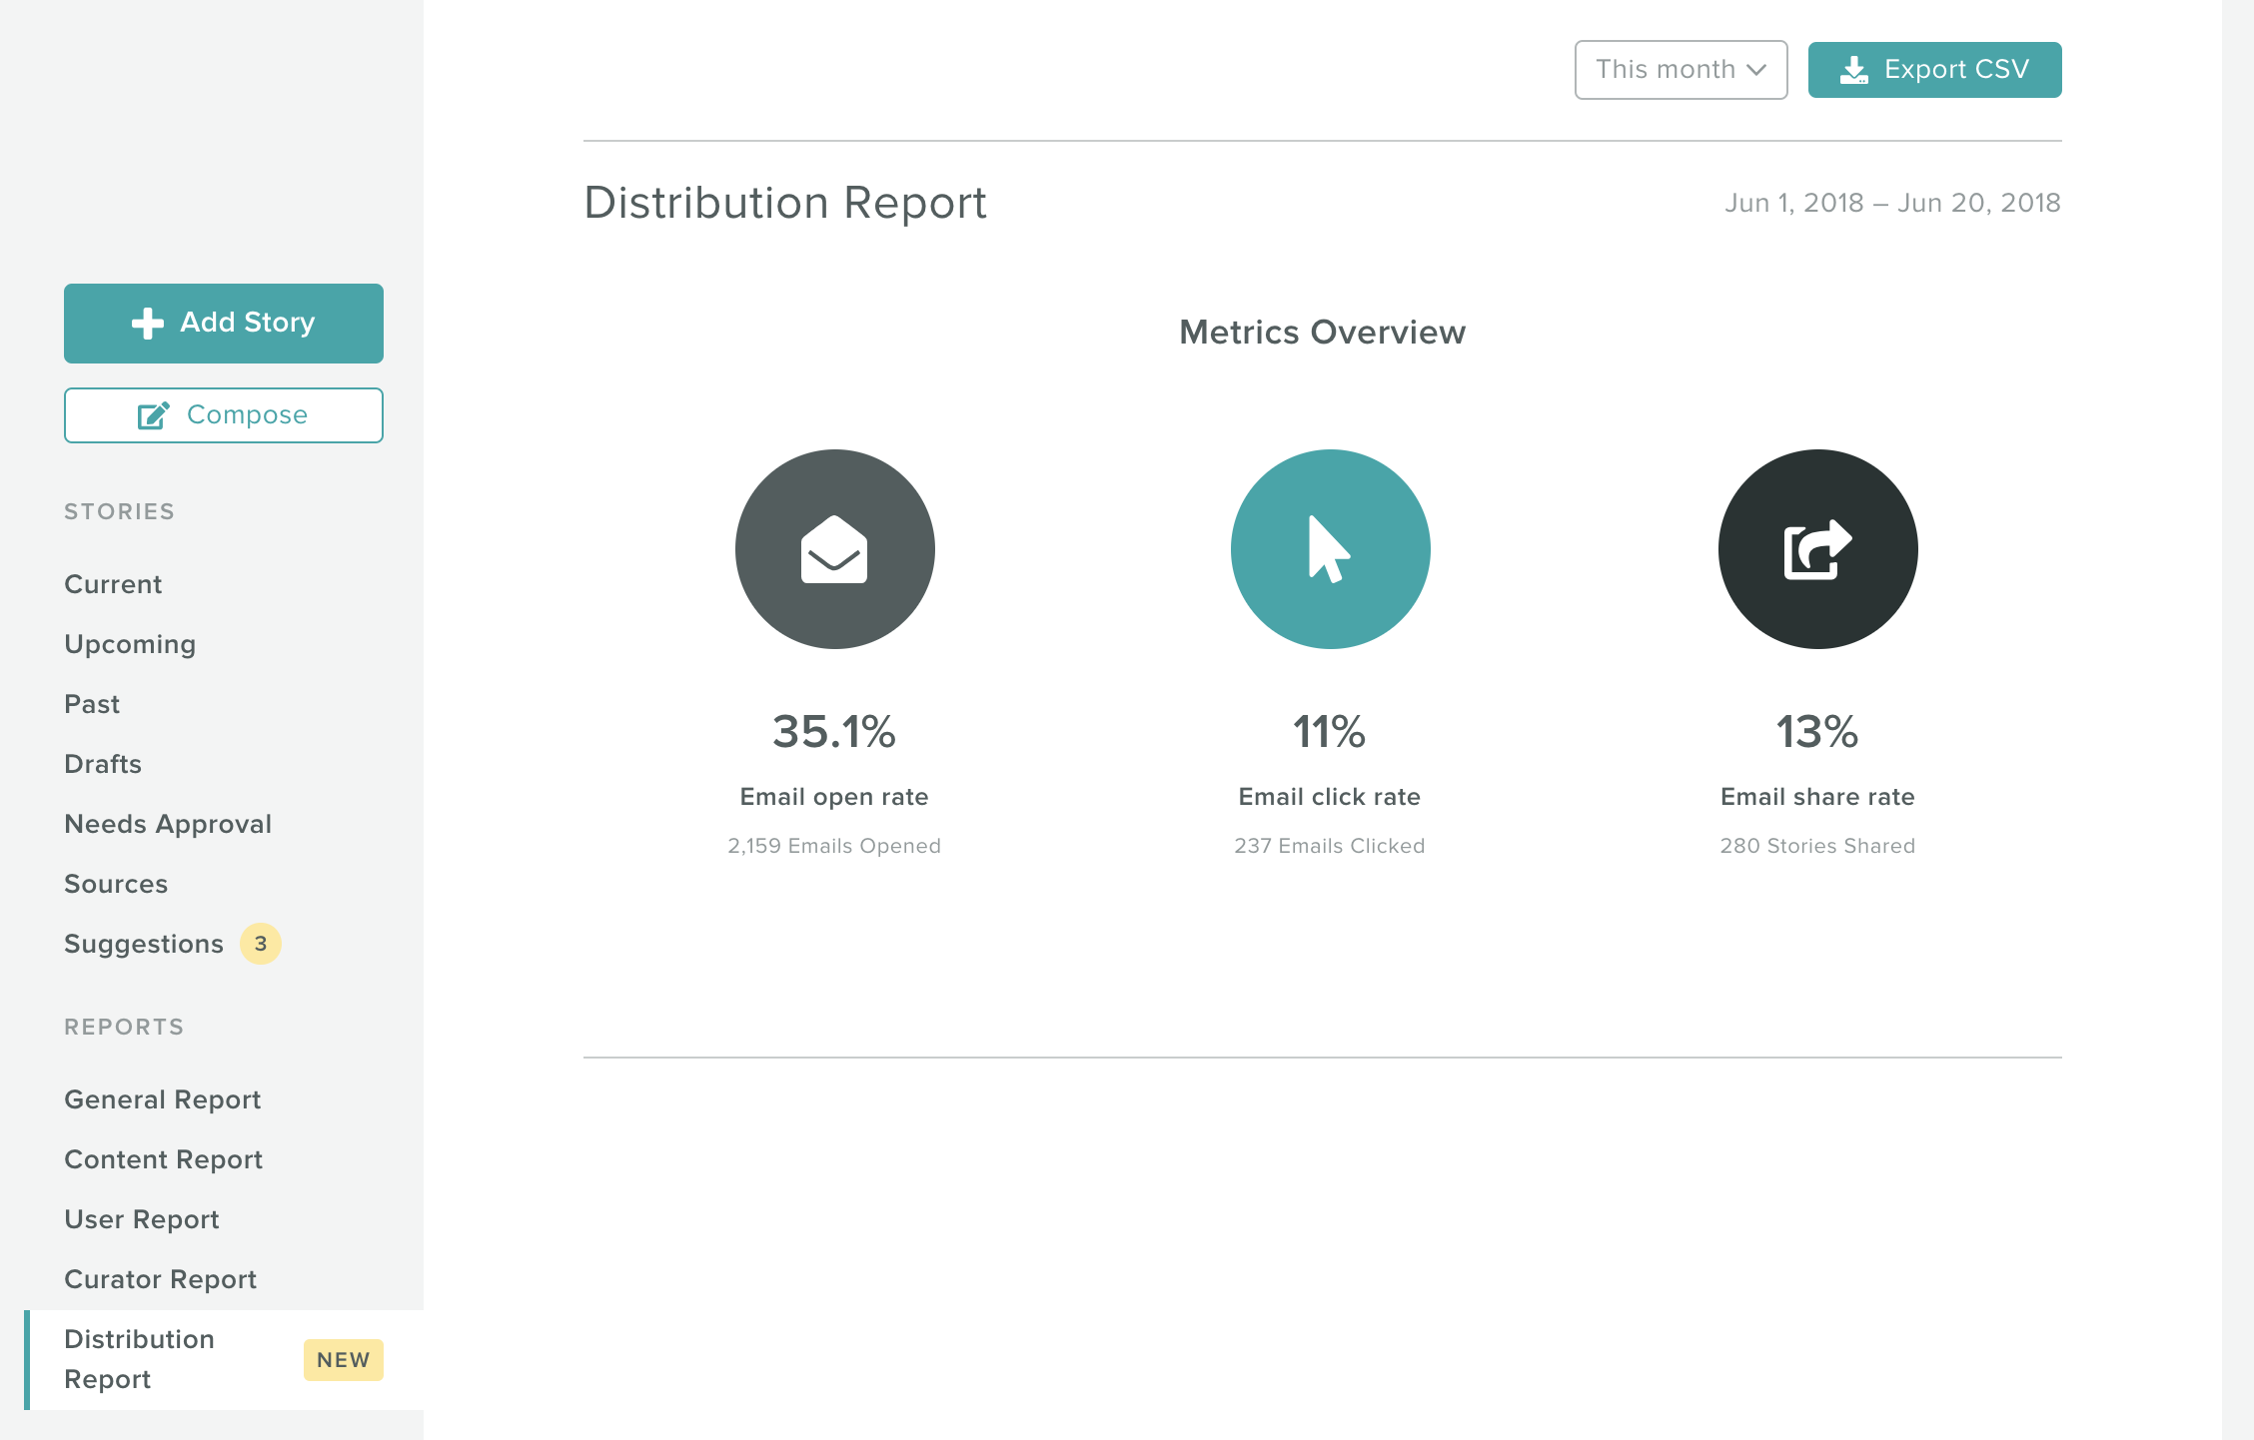Click the Email share rate label
Image resolution: width=2254 pixels, height=1440 pixels.
1817,797
